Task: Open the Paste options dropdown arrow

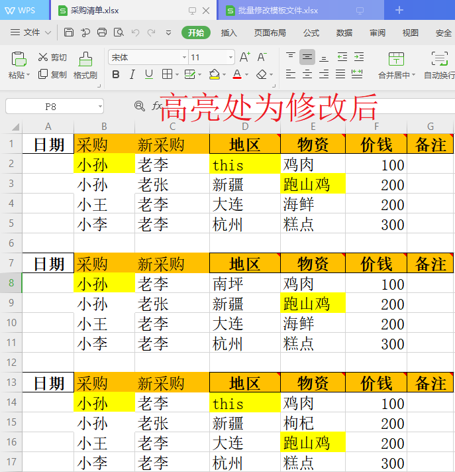Action: (28, 75)
